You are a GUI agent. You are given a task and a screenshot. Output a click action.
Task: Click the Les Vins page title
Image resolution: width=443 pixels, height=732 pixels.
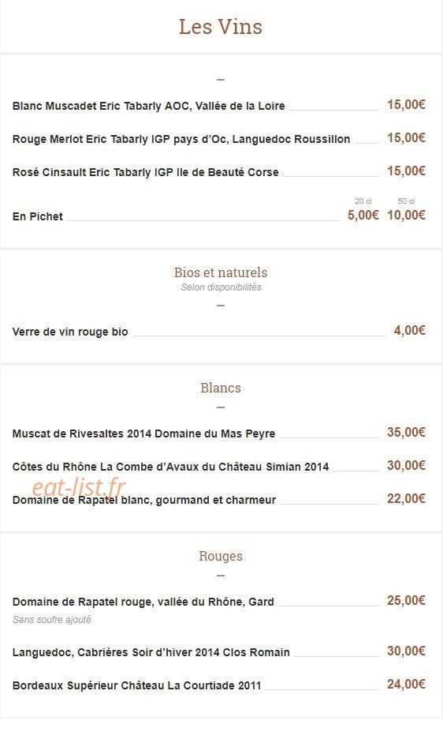point(221,27)
